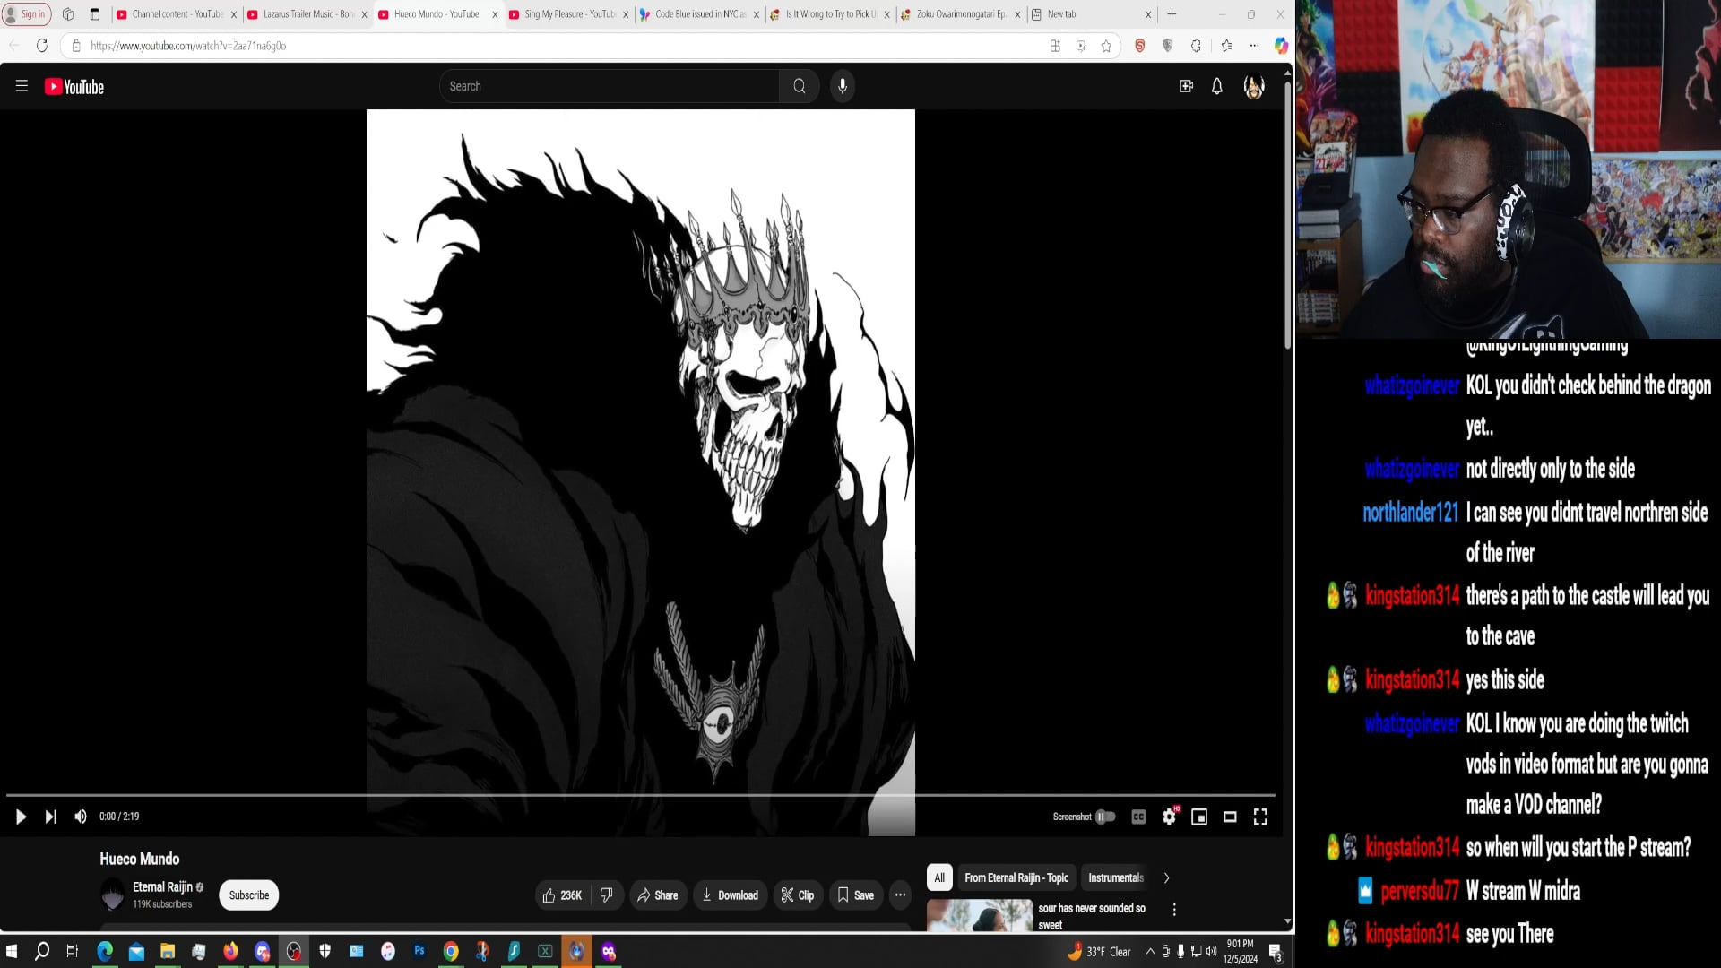The height and width of the screenshot is (968, 1721).
Task: Open Excel from the taskbar
Action: tap(545, 951)
